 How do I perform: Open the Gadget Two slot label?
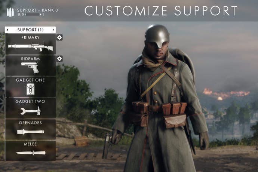click(x=30, y=101)
